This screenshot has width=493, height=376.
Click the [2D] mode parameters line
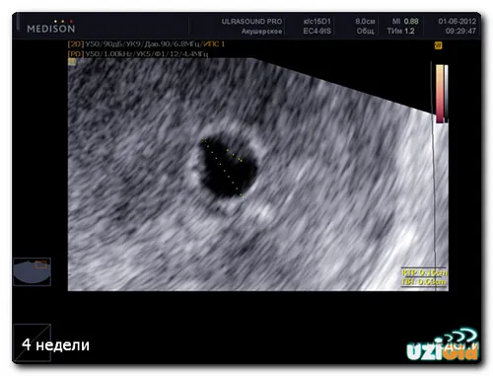click(146, 44)
